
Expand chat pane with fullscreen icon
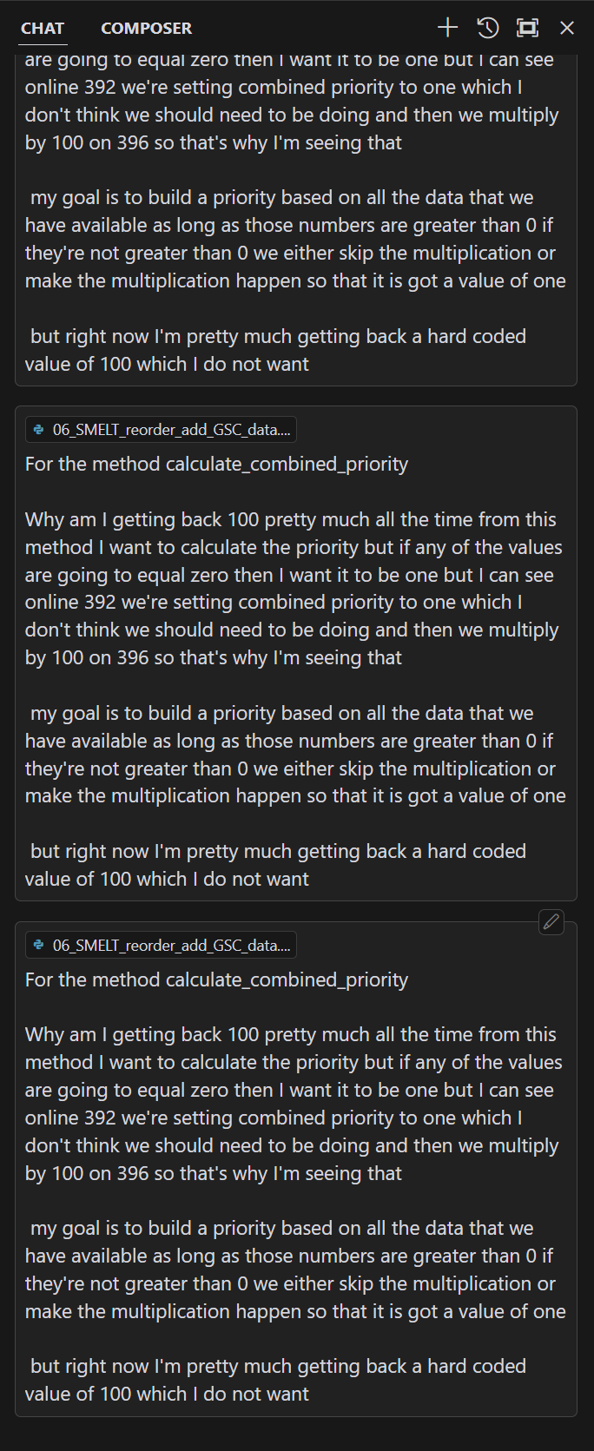click(527, 28)
